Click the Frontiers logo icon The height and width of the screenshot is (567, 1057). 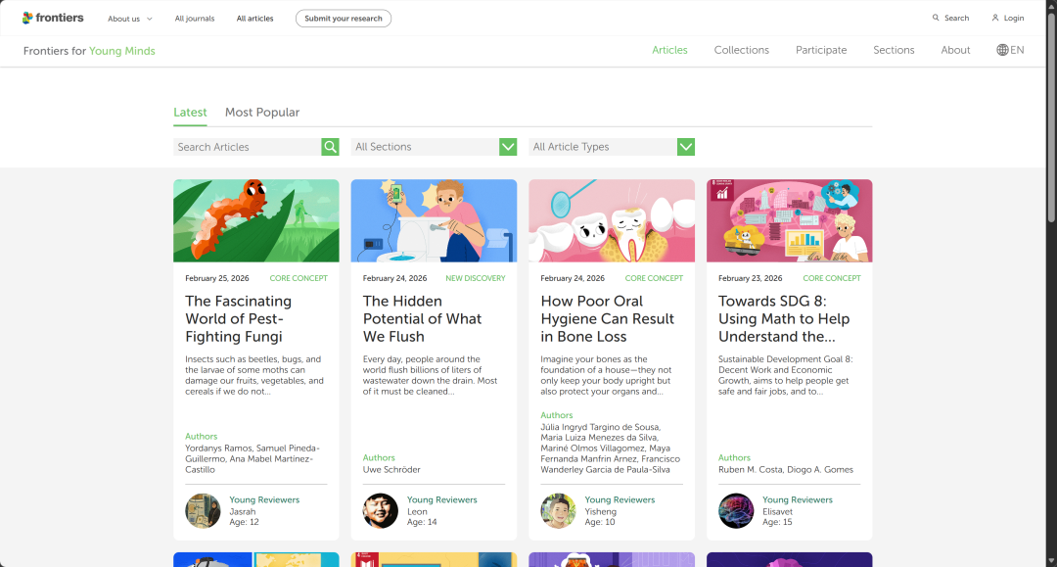(28, 18)
